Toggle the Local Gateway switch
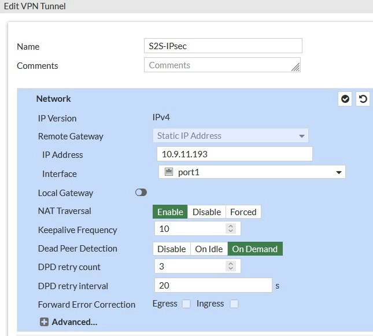The image size is (373, 336). coord(141,192)
